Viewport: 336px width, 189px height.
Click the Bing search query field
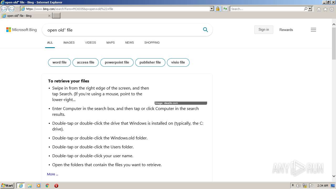[122, 30]
